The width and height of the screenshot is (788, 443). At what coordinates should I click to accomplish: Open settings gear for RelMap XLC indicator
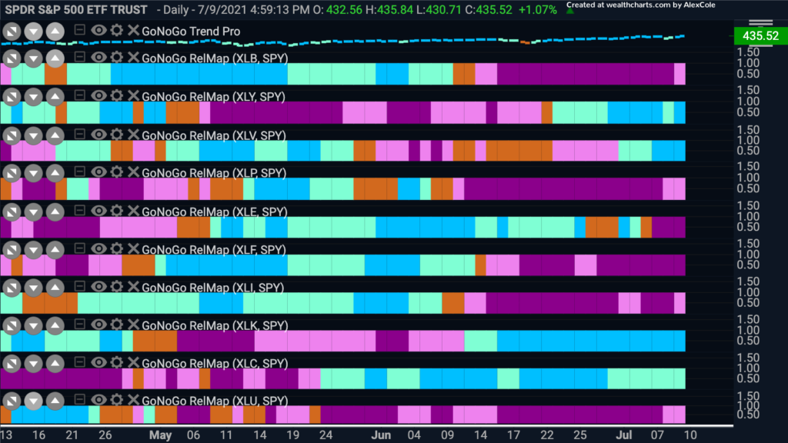[116, 363]
